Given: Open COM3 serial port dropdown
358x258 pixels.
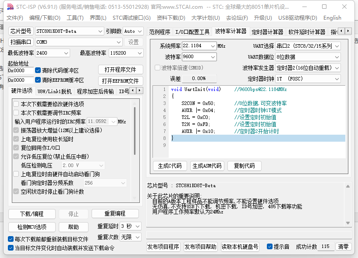Looking at the screenshot, I should click(79, 42).
